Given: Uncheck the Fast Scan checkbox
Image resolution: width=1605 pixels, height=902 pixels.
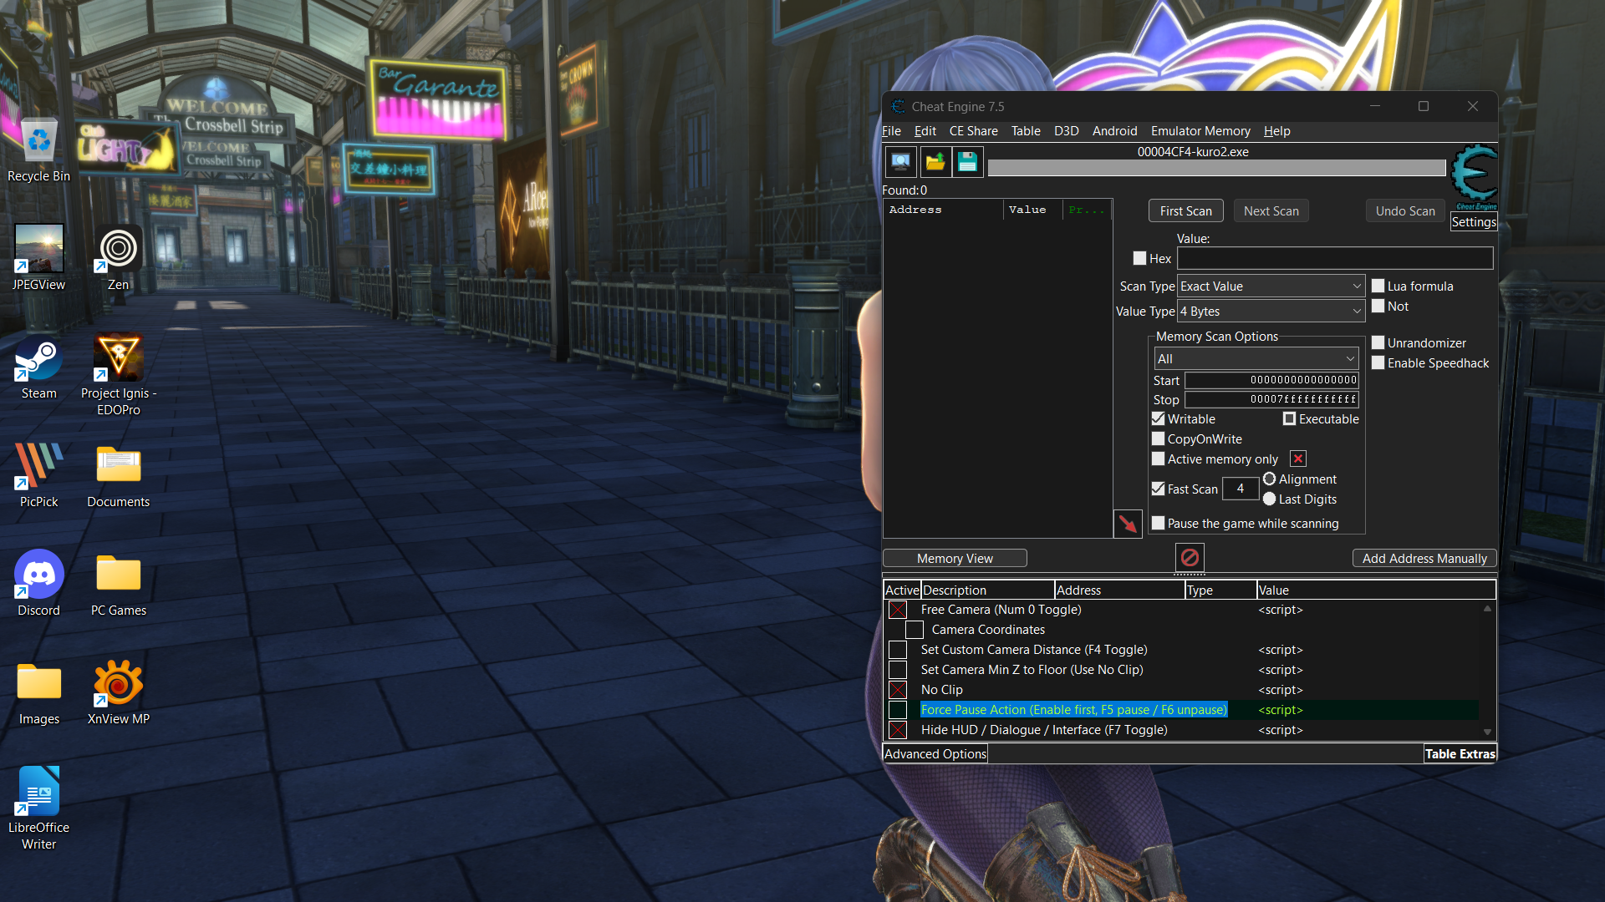Looking at the screenshot, I should pos(1158,489).
